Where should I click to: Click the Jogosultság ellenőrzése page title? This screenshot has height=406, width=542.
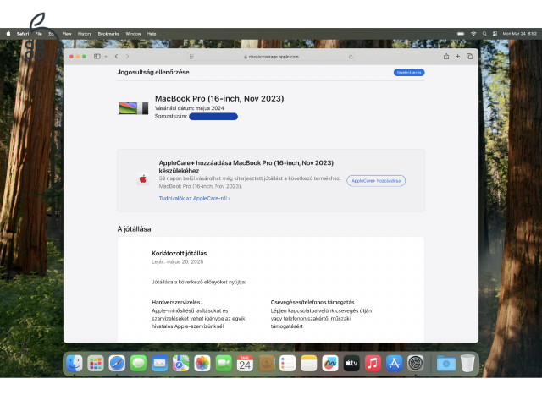tap(153, 72)
